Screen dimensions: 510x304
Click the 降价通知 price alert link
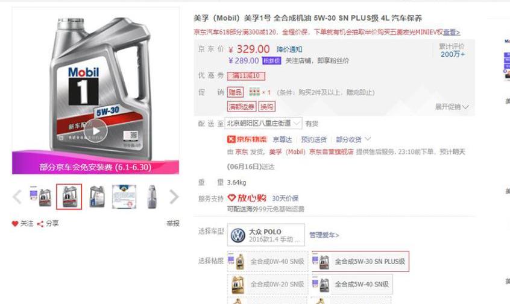[289, 49]
